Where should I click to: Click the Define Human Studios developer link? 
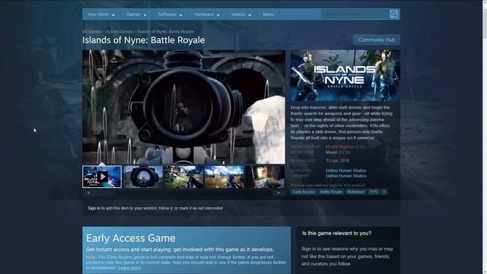click(x=346, y=170)
